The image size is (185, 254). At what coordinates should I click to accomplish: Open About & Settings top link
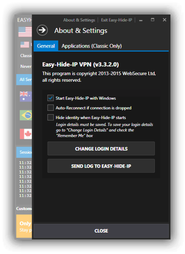pos(79,20)
